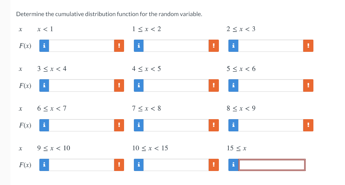Select the F(x) input field for x < 1
The width and height of the screenshot is (345, 185).
pyautogui.click(x=83, y=46)
